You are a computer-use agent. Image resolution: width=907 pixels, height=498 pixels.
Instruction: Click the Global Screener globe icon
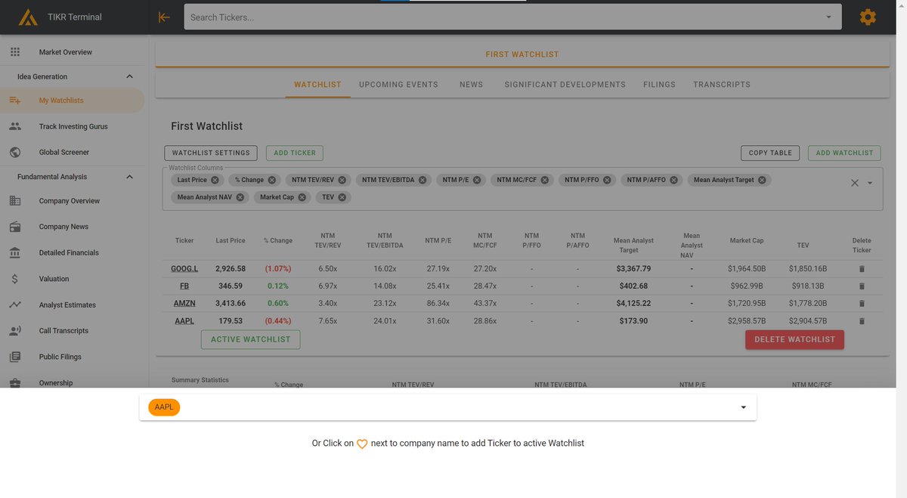[15, 152]
